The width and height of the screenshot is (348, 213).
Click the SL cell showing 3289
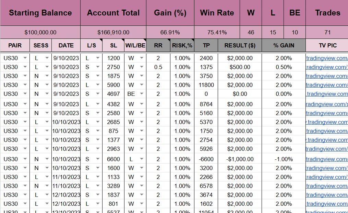(x=113, y=186)
